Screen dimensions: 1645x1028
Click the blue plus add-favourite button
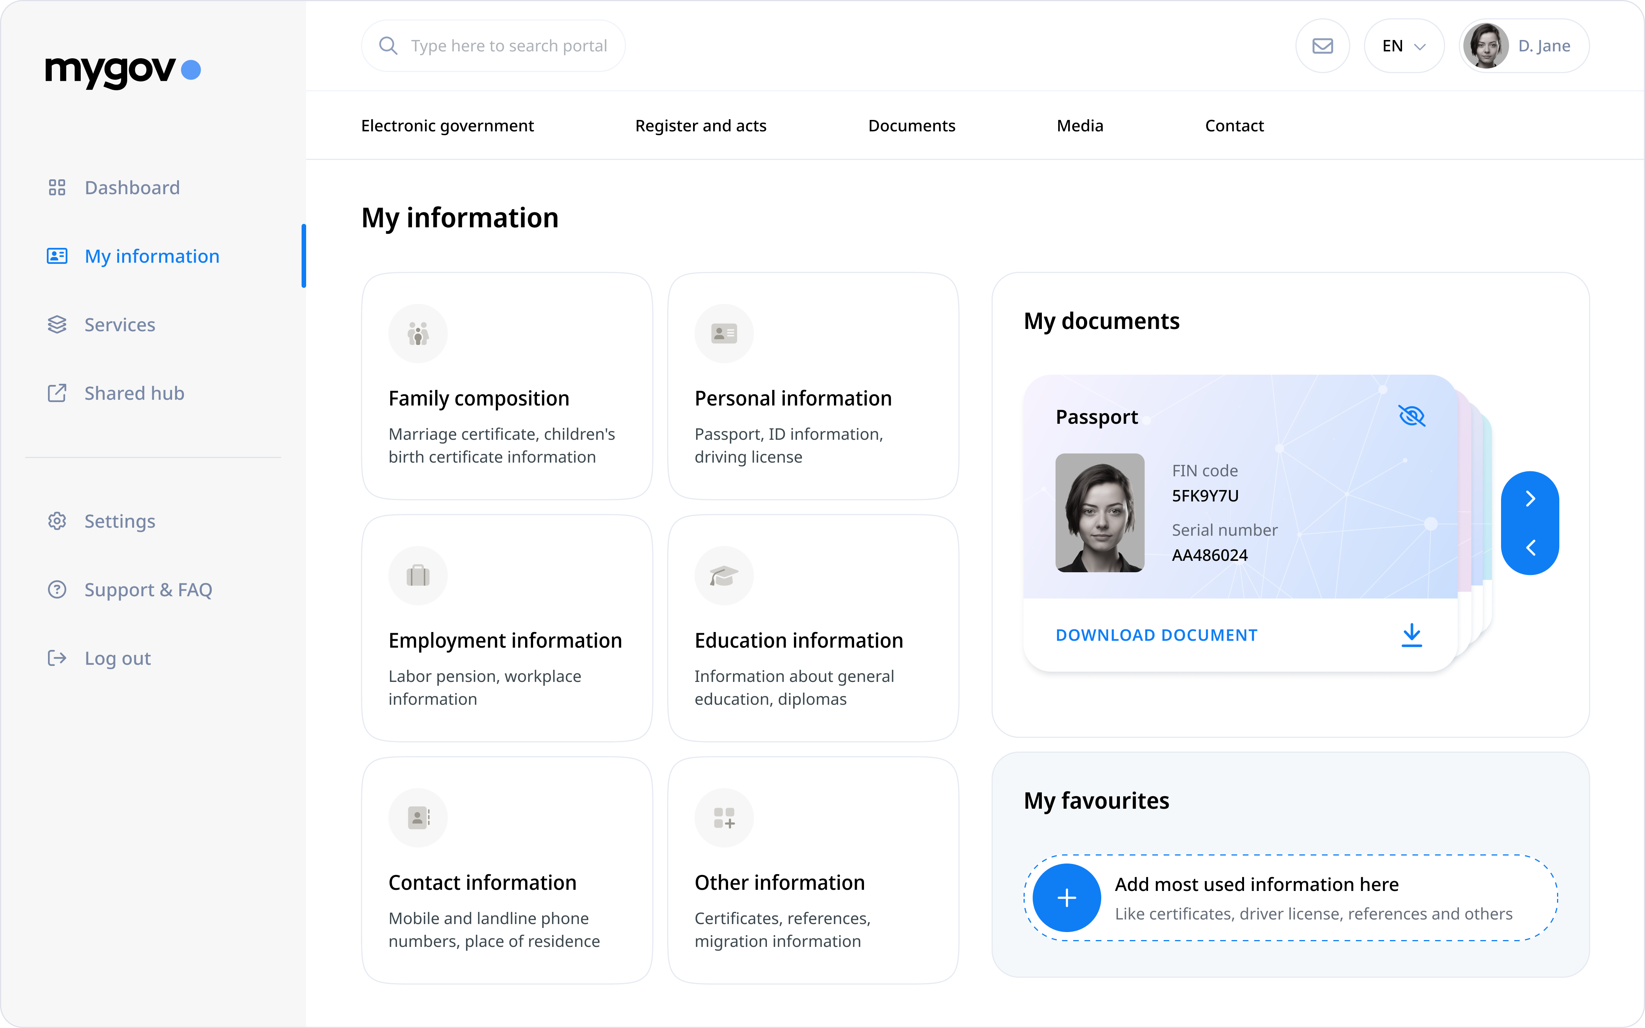1067,897
